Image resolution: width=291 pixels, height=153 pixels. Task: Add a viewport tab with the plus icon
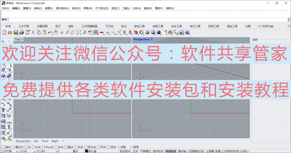coord(63,141)
